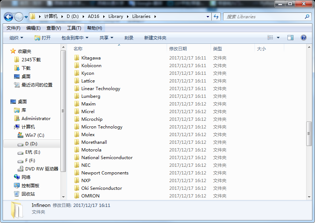
Task: Open the 编辑(E) menu
Action: point(33,28)
